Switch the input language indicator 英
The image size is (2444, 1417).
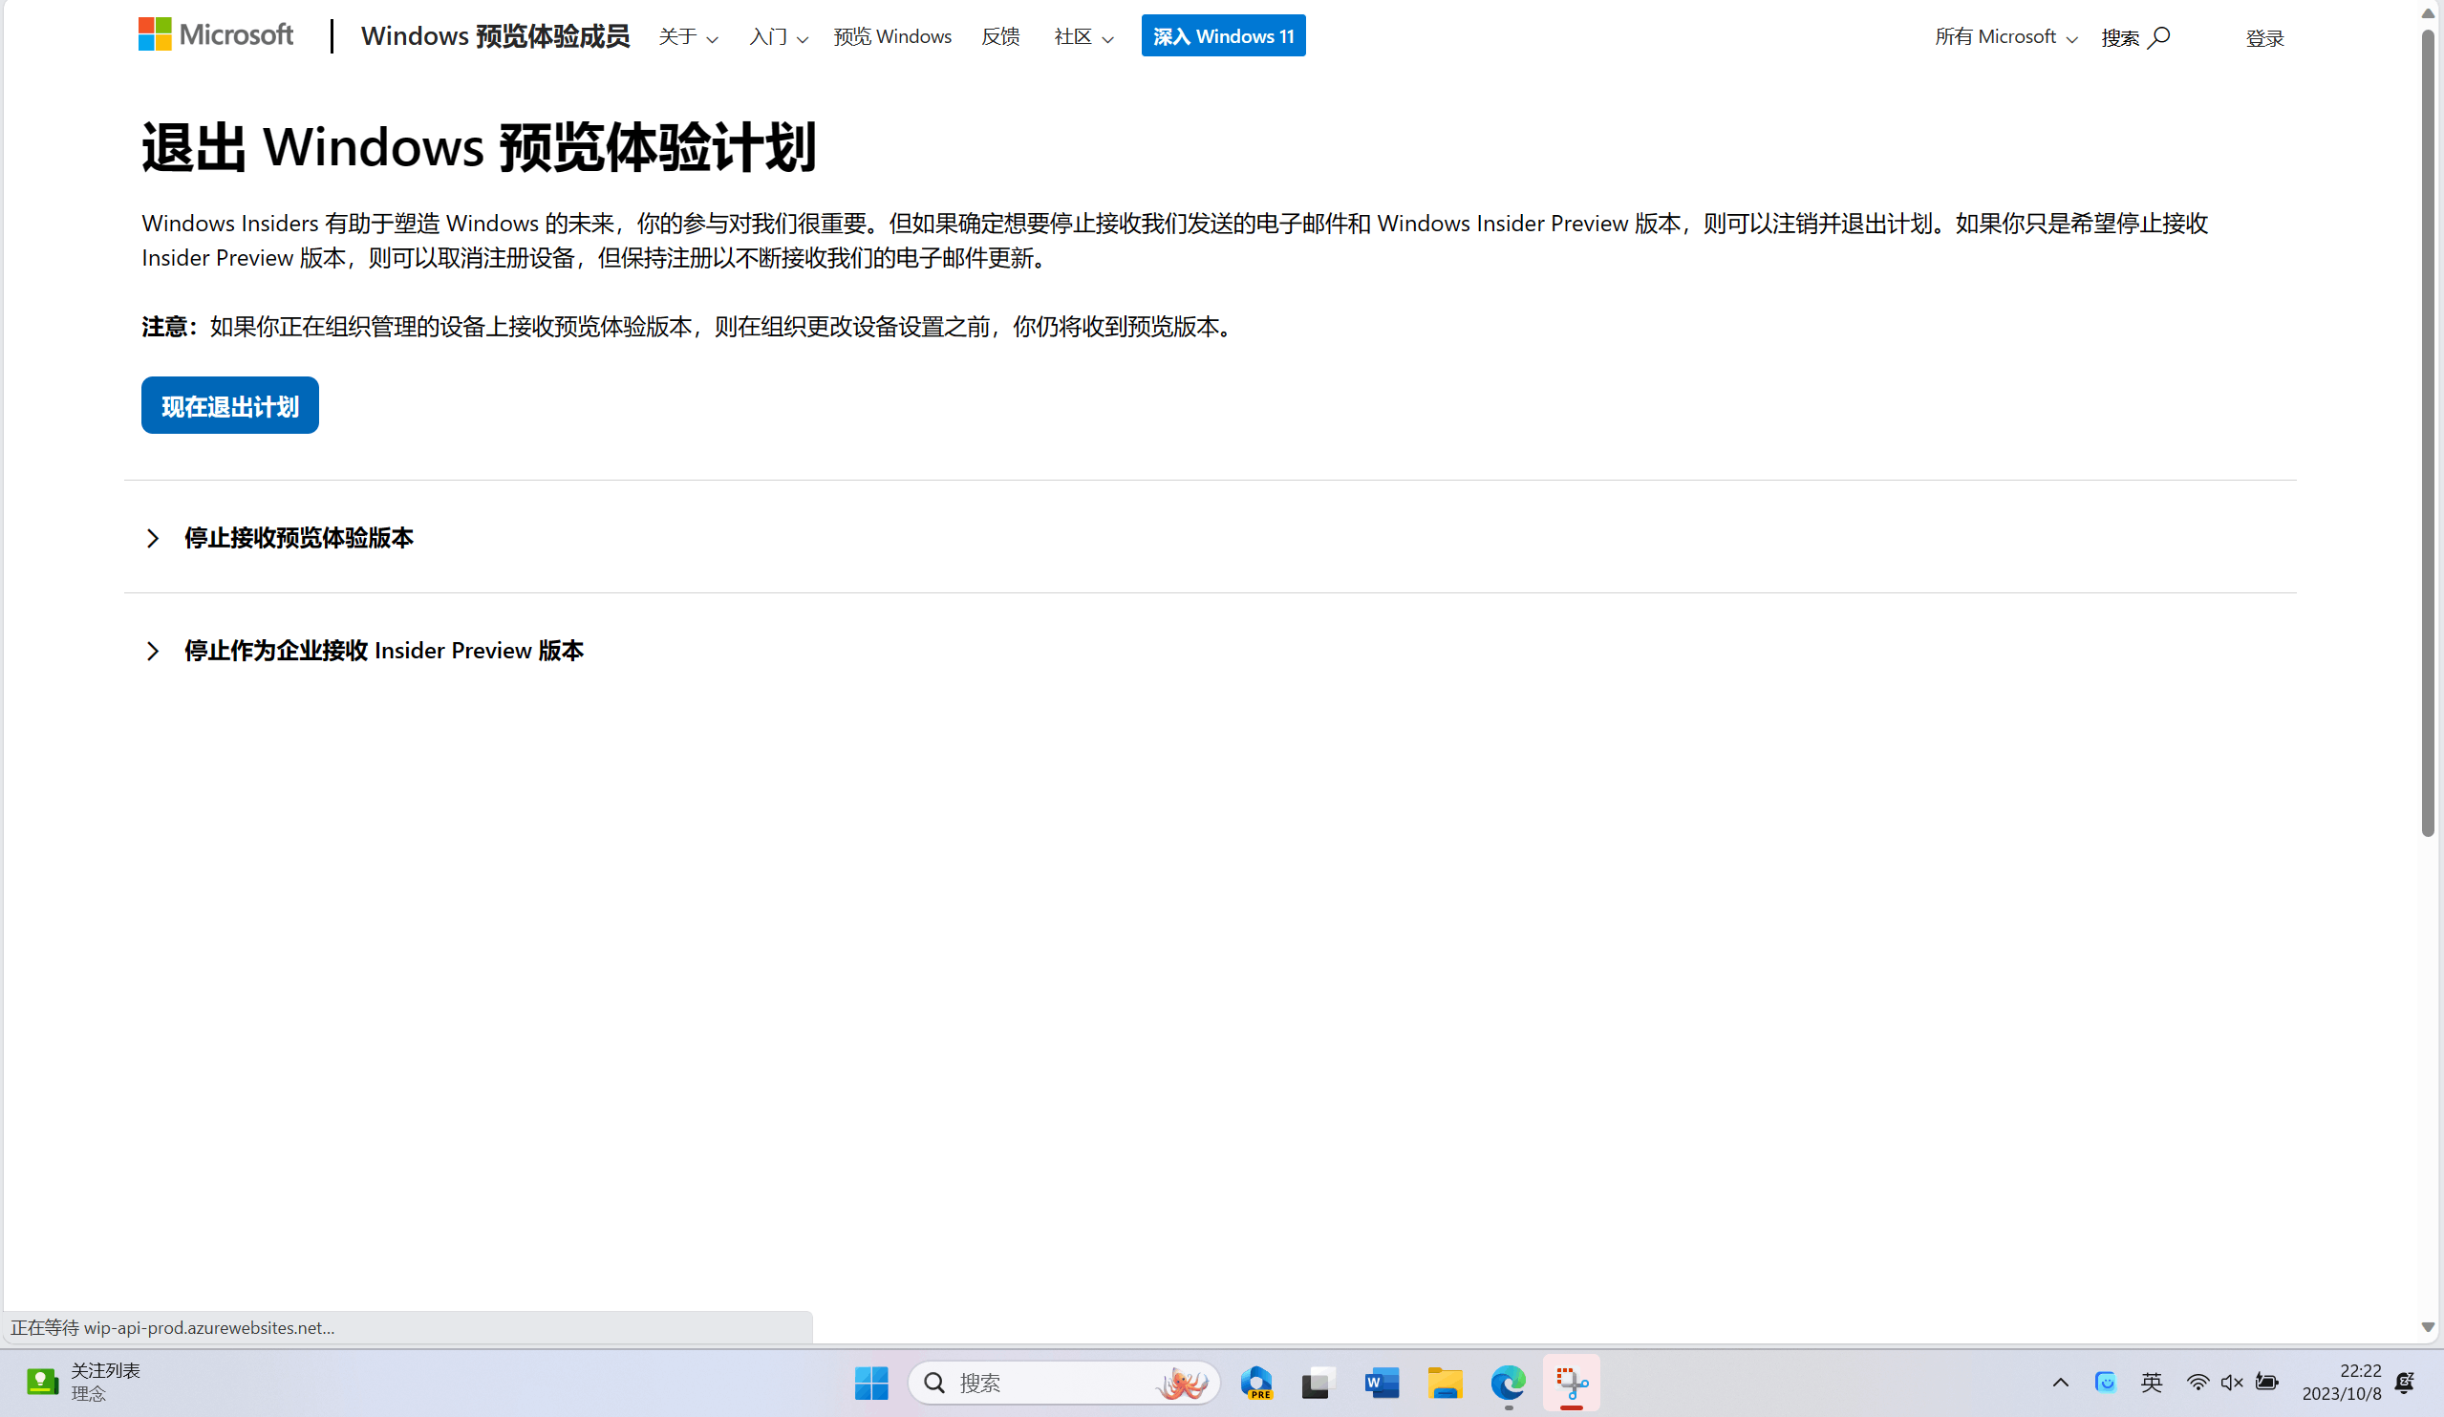(2151, 1382)
